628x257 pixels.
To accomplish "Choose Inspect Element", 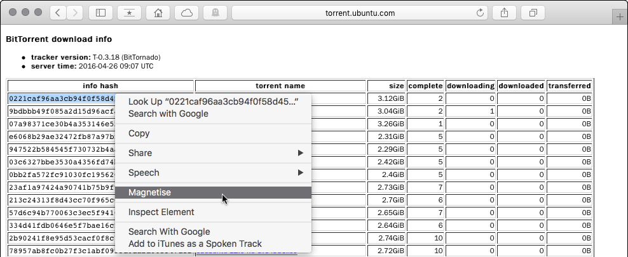I will pyautogui.click(x=213, y=212).
